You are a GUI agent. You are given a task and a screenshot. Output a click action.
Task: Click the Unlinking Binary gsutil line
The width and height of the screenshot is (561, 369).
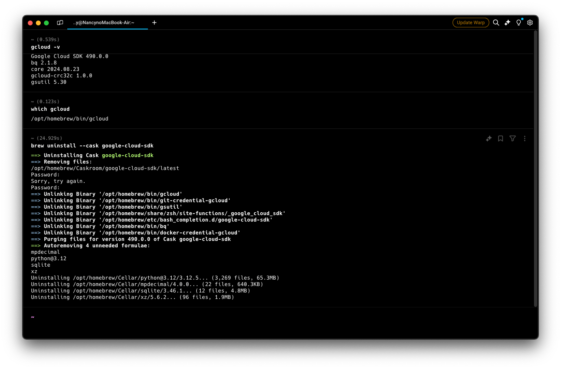(x=107, y=207)
